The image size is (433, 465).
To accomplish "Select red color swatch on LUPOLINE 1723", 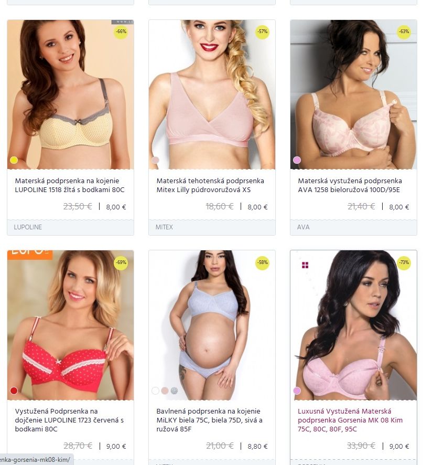I will click(x=14, y=391).
